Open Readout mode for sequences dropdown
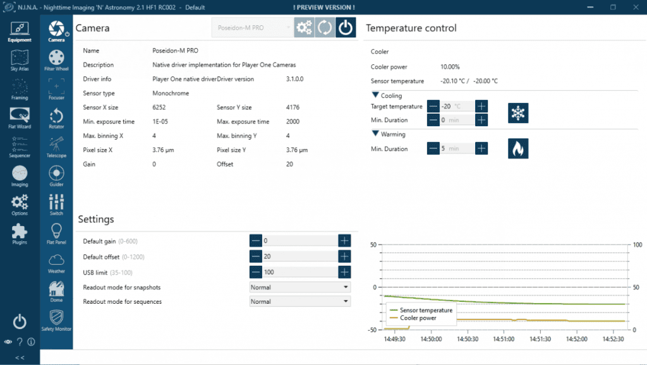This screenshot has height=365, width=647. [x=300, y=302]
